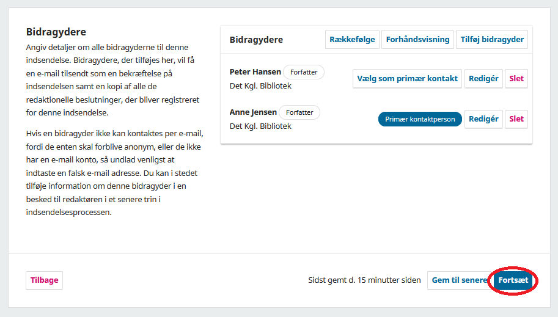Delete Anne Jensen using Slet
Viewport: 558px width, 317px height.
516,119
